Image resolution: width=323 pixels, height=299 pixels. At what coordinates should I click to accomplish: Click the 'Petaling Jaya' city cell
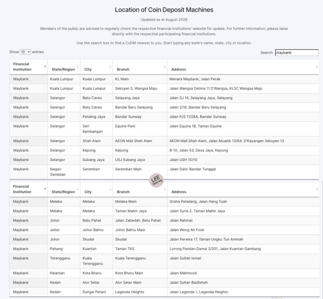[96, 117]
